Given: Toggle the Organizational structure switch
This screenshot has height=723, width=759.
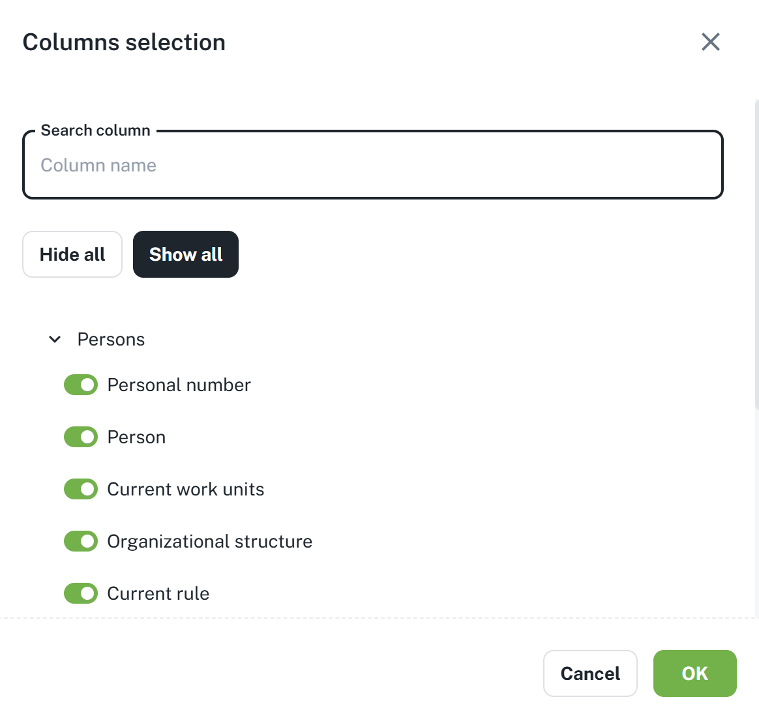Looking at the screenshot, I should coord(81,541).
